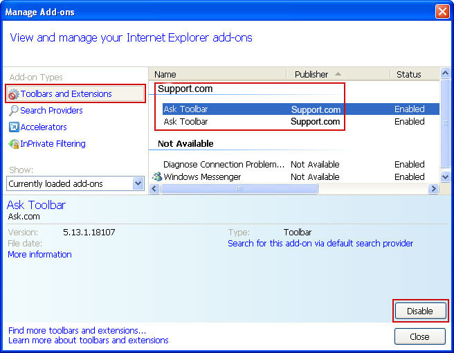Click the Toolbars and Extensions gear icon
The height and width of the screenshot is (353, 454).
pyautogui.click(x=14, y=94)
